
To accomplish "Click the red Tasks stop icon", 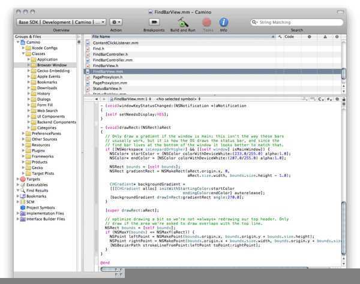I will (206, 22).
